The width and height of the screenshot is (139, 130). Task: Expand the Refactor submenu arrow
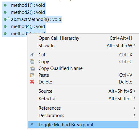134,98
